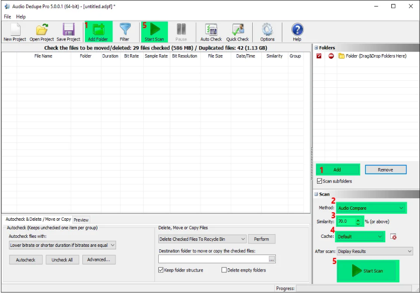Click the Add button under Folders
This screenshot has width=420, height=293.
(338, 170)
